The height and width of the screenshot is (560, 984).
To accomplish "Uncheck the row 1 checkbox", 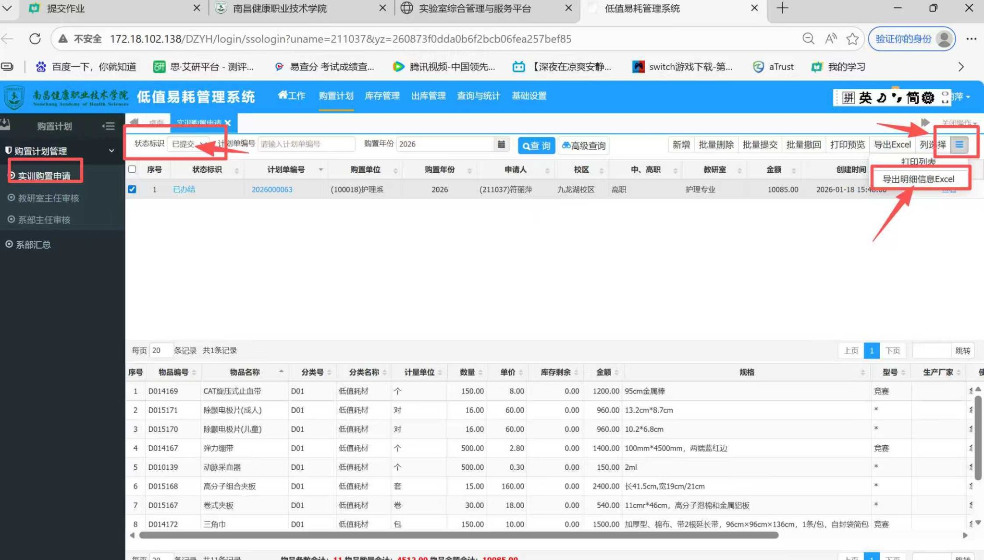I will [132, 190].
